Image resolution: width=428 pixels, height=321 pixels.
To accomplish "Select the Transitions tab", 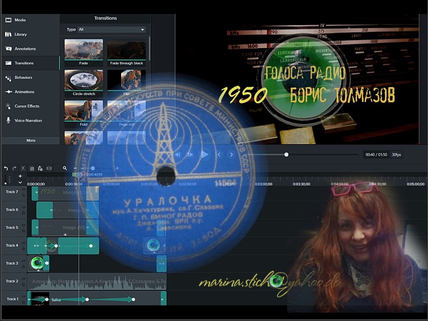I will (30, 63).
